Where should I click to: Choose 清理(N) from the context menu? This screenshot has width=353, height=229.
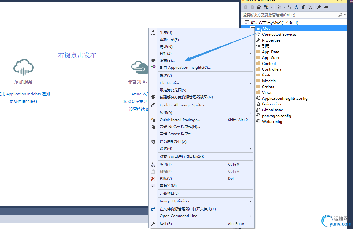tap(202, 46)
